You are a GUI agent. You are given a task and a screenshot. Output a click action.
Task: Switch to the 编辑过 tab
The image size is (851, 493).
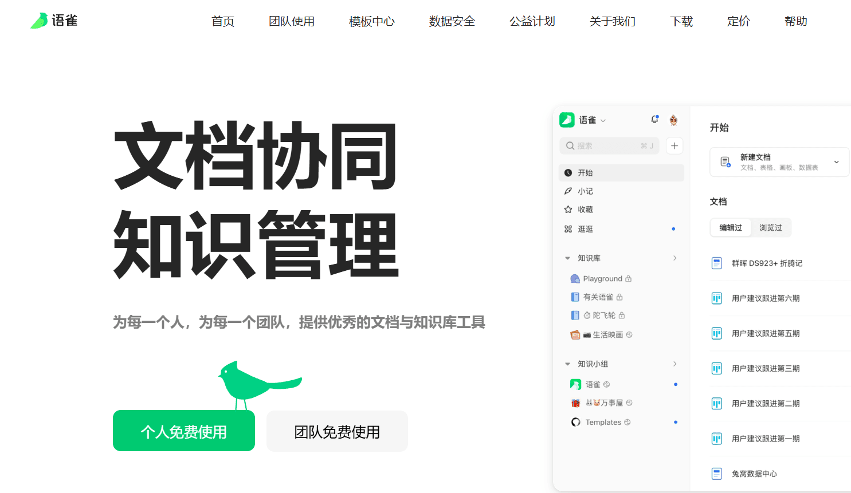tap(731, 228)
